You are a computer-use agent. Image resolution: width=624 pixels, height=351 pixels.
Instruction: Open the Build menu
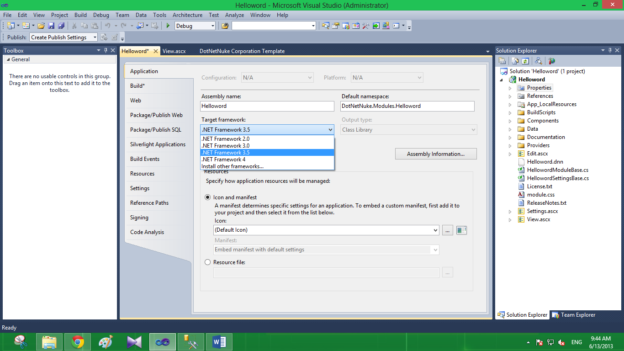click(80, 15)
